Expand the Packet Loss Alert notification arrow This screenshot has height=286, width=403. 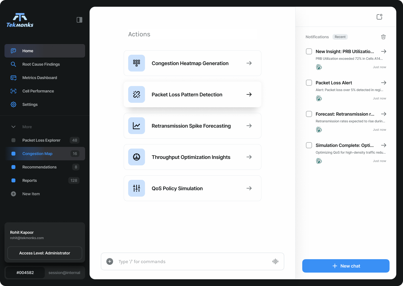pos(384,83)
